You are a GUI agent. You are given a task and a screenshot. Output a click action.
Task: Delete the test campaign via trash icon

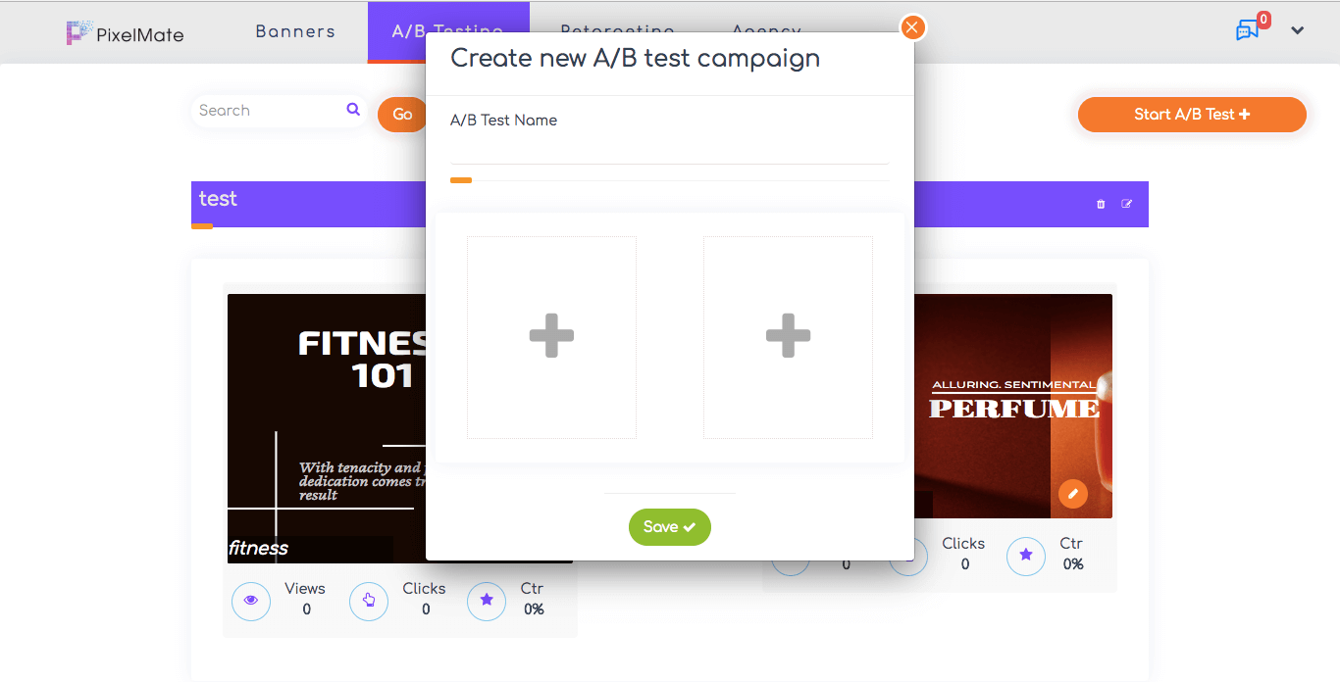(1101, 204)
